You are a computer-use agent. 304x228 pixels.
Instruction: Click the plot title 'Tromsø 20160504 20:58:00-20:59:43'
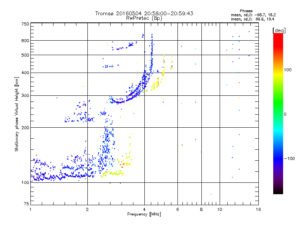click(x=144, y=13)
